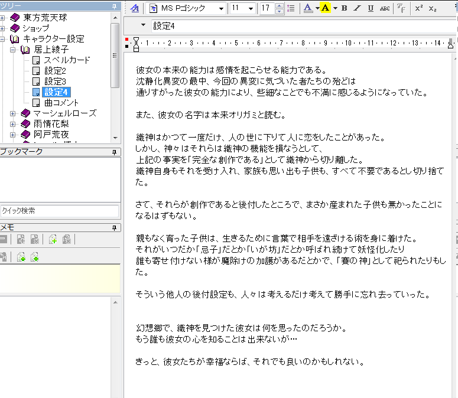The height and width of the screenshot is (398, 458).
Task: Pin the ツリー panel
Action: (115, 6)
